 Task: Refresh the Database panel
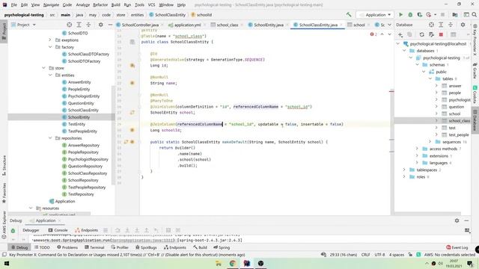click(421, 34)
